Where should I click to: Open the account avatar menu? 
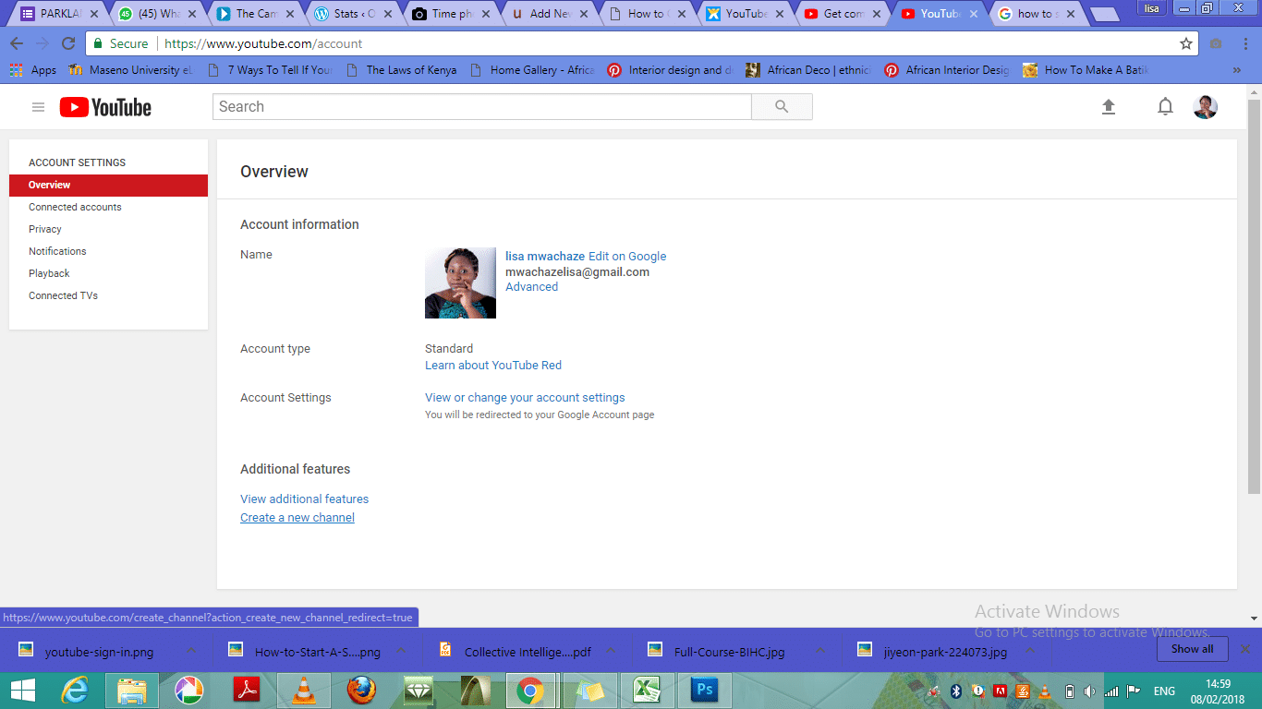pyautogui.click(x=1205, y=107)
